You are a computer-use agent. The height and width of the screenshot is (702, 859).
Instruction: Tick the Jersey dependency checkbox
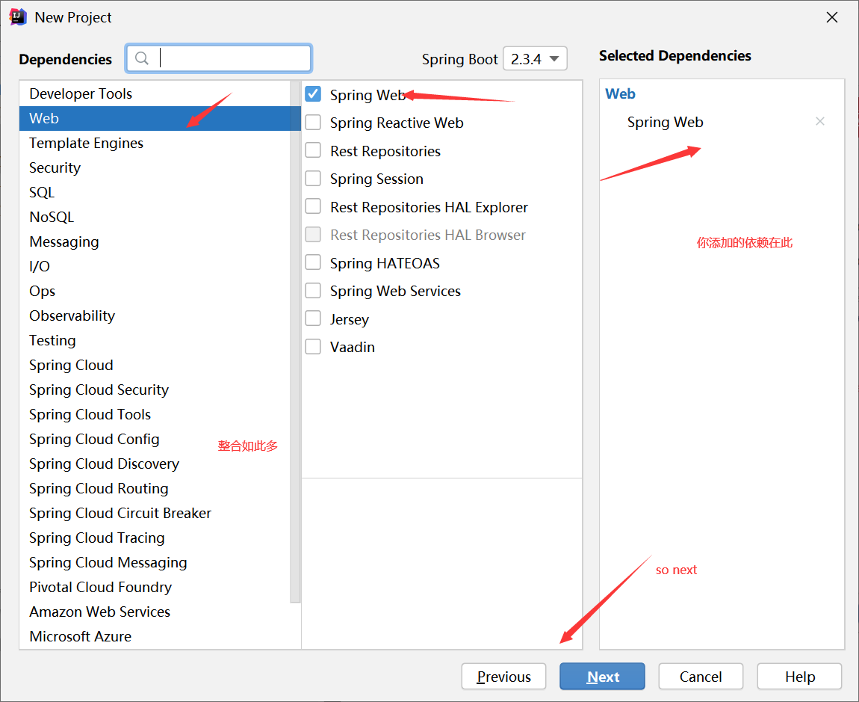coord(313,318)
